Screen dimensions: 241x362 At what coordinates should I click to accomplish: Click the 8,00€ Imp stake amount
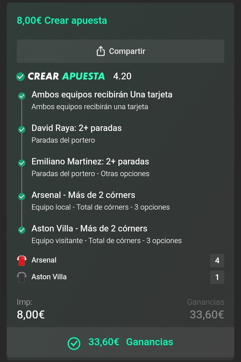click(x=31, y=314)
